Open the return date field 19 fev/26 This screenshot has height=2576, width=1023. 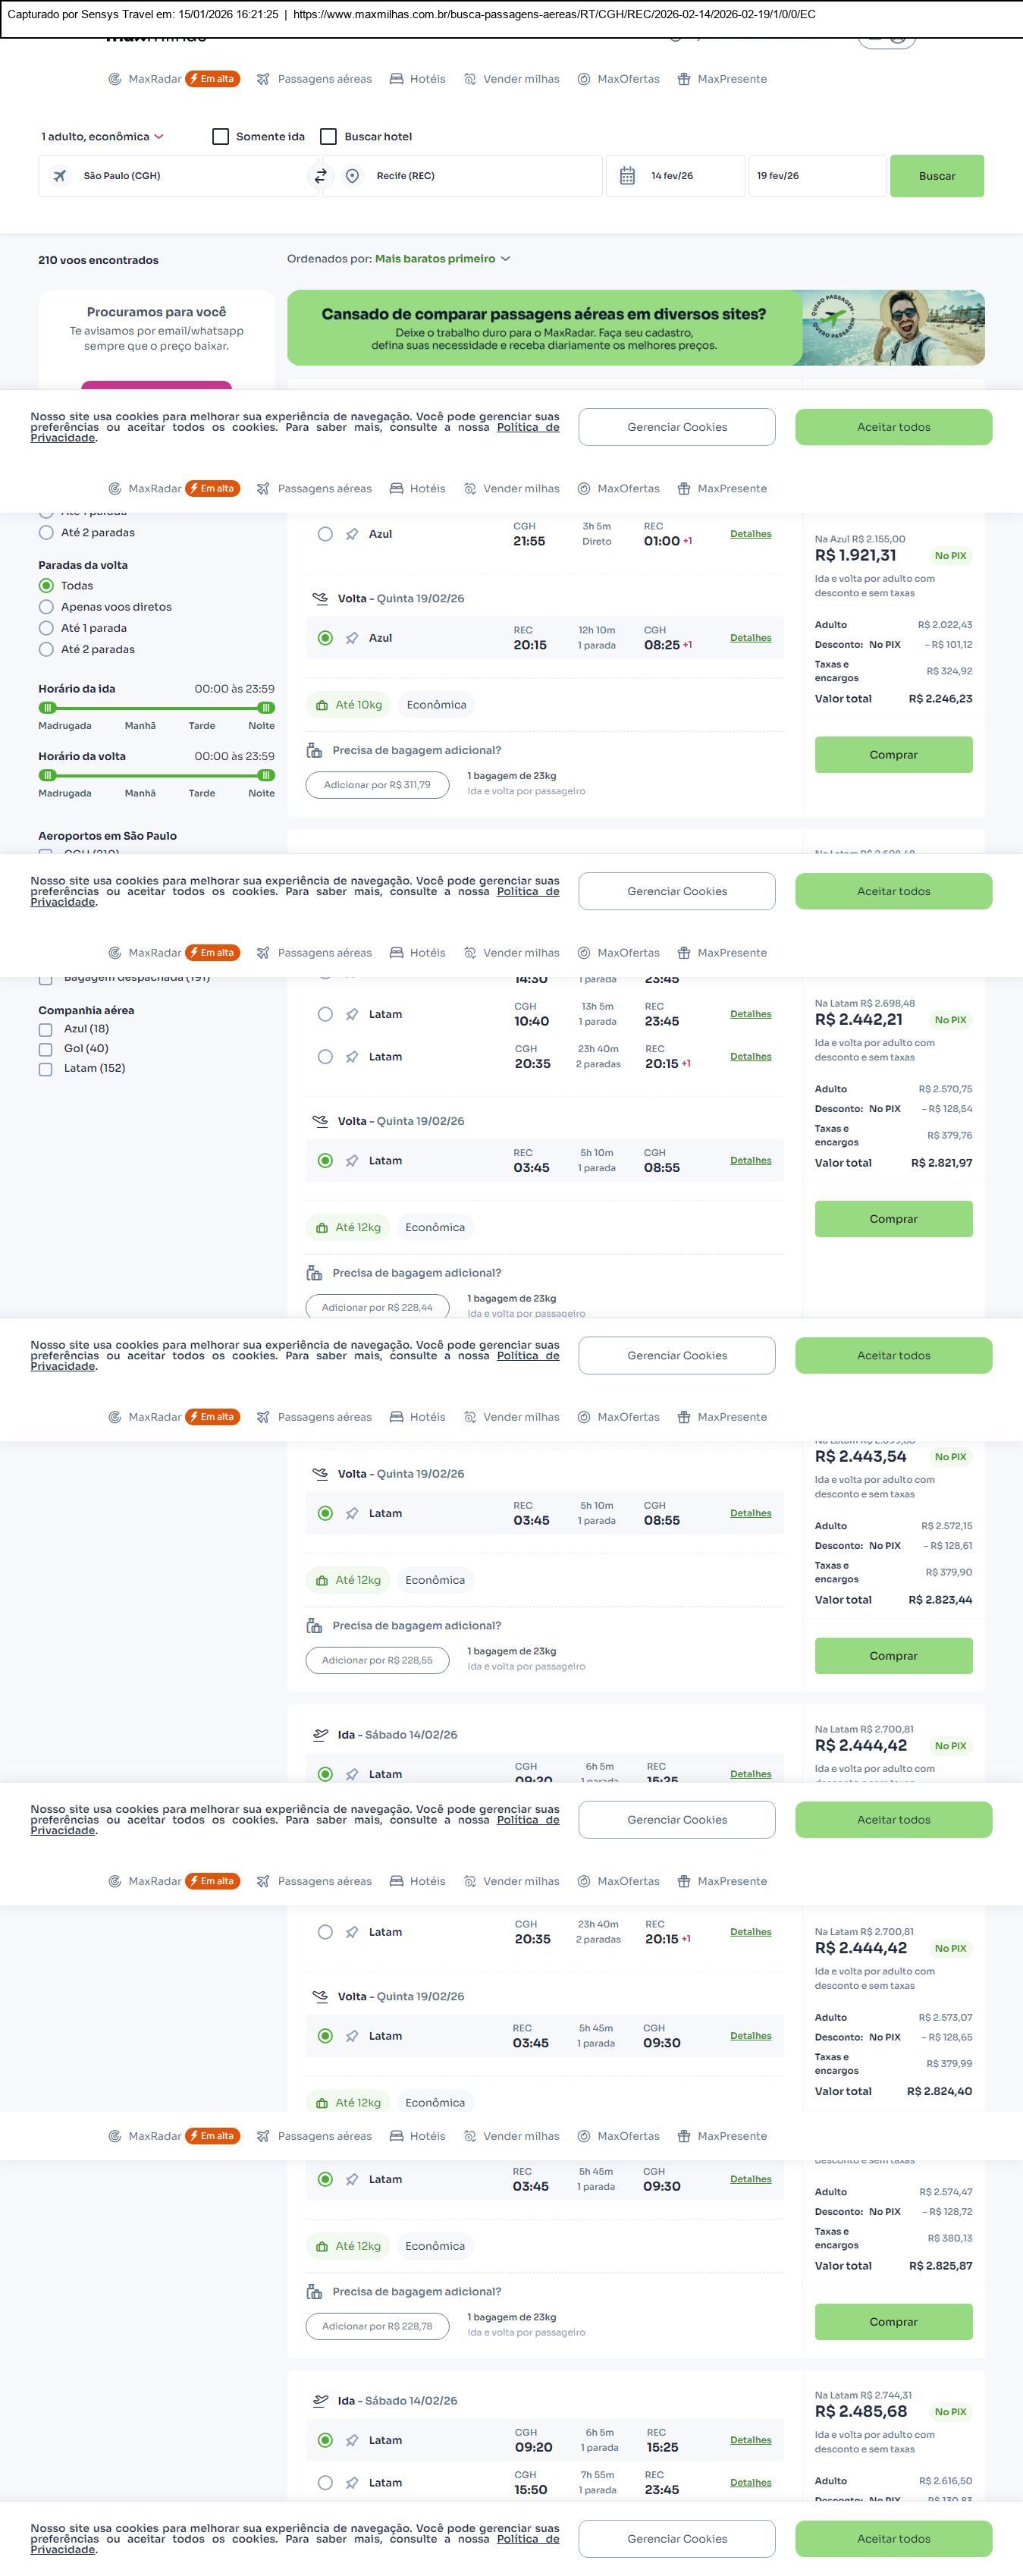(x=815, y=176)
